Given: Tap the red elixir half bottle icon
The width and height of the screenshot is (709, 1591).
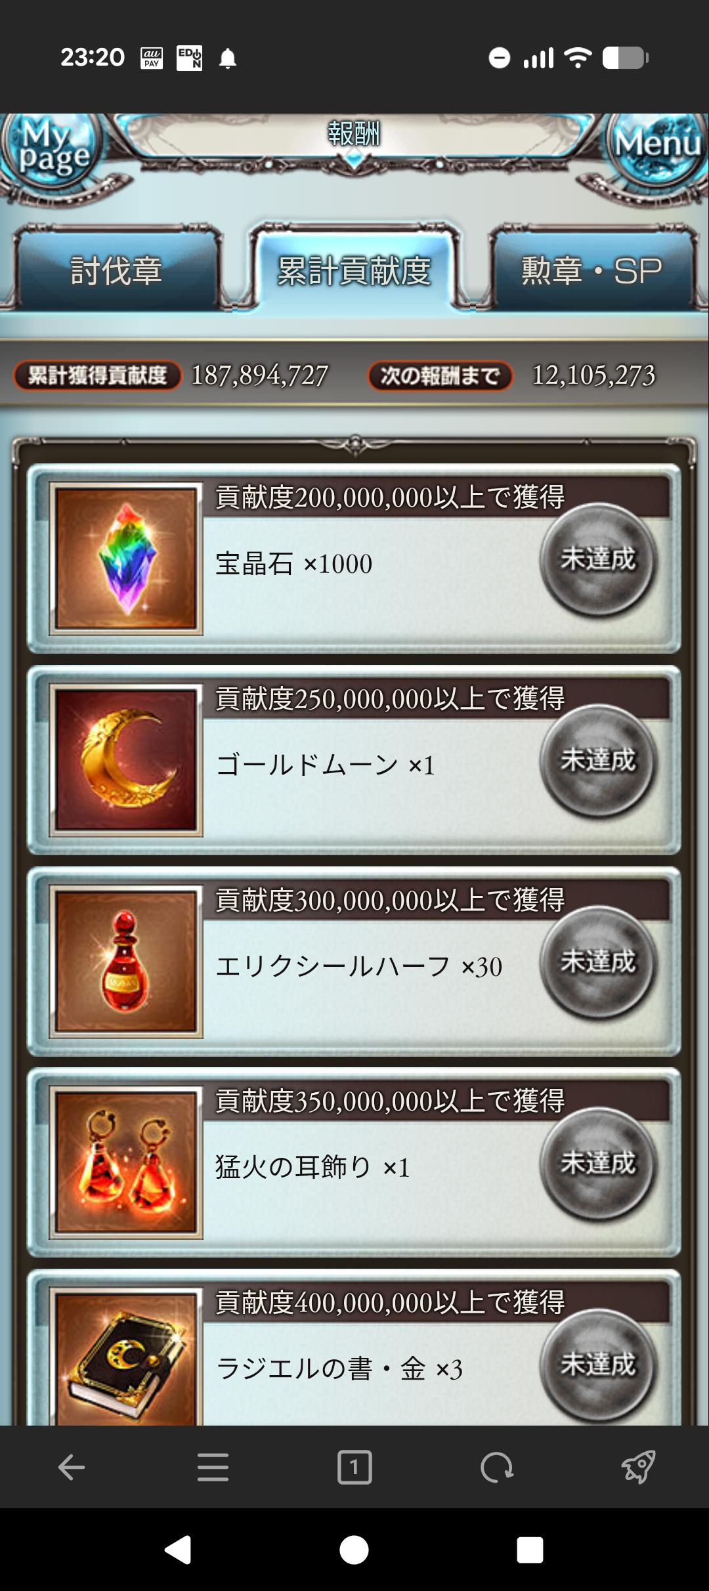Looking at the screenshot, I should tap(125, 962).
